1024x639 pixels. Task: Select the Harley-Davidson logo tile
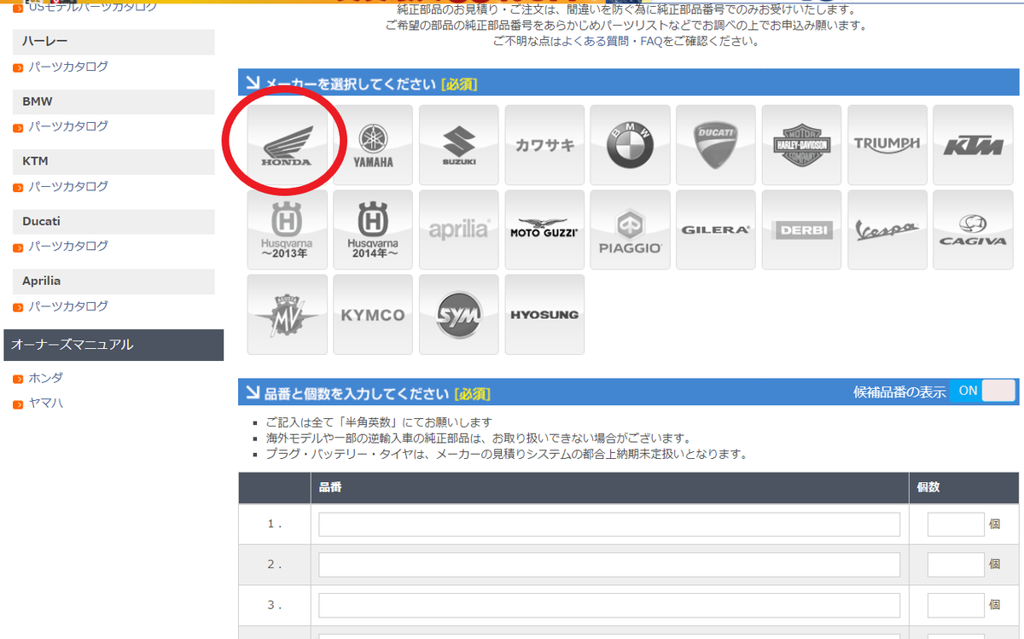click(801, 145)
